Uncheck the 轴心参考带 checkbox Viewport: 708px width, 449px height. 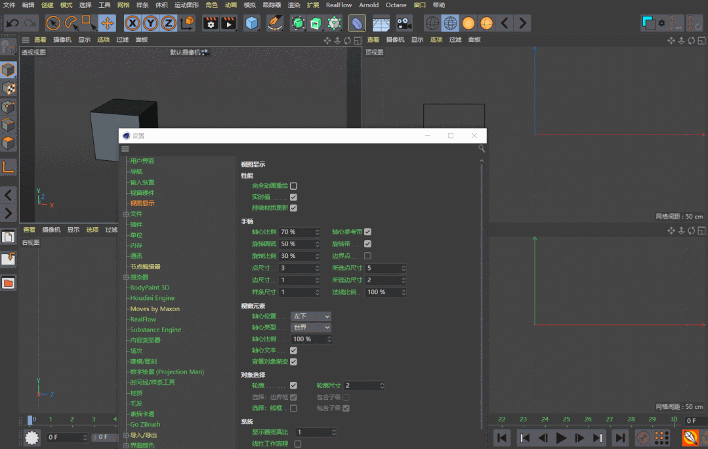[x=367, y=232]
